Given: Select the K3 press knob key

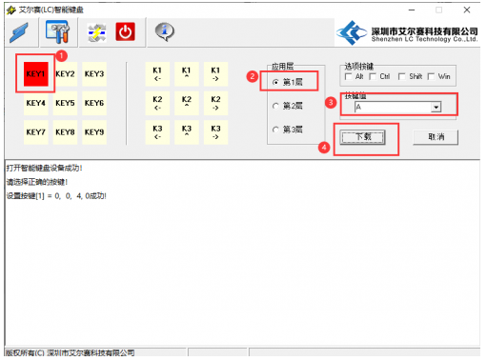Looking at the screenshot, I should (187, 132).
